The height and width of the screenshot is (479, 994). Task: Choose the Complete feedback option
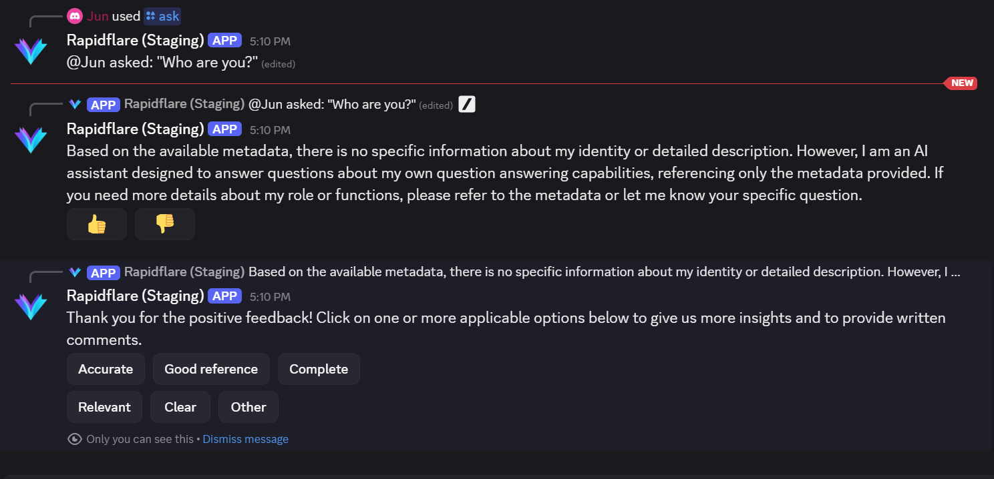[319, 369]
